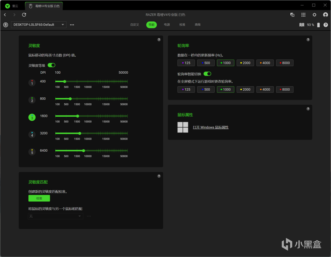The image size is (331, 257).
Task: Toggle the 灵敏度等级 switch
Action: click(x=51, y=65)
